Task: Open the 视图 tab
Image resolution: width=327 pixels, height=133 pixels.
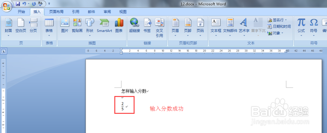Action: pyautogui.click(x=123, y=12)
